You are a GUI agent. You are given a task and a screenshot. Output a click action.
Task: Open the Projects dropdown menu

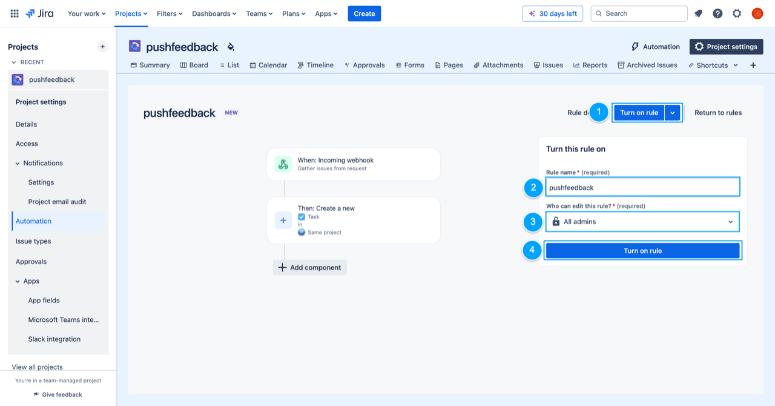[131, 13]
